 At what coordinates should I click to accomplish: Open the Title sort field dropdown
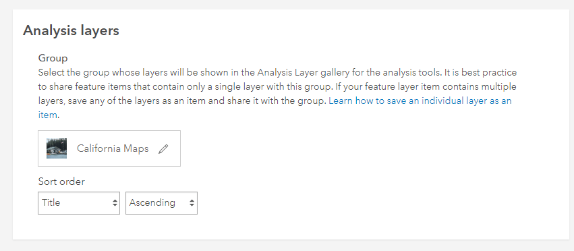79,202
